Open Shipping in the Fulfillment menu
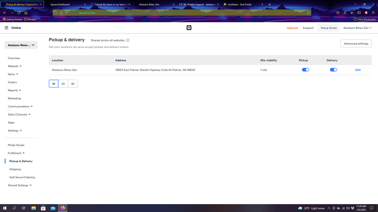Viewport: 378px width, 212px height. click(x=15, y=169)
